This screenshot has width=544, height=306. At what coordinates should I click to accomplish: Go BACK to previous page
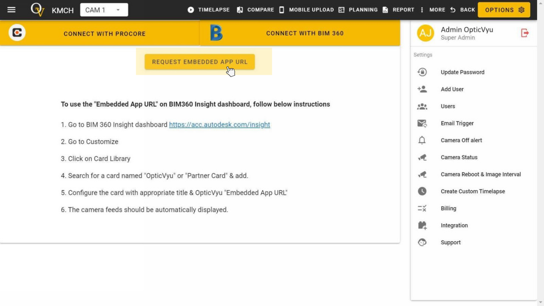click(x=467, y=10)
